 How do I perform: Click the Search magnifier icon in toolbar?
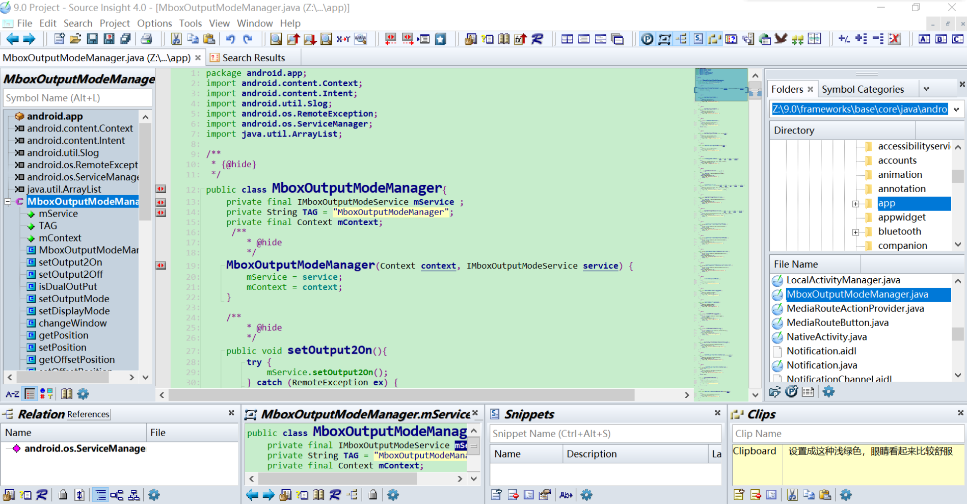(x=276, y=39)
